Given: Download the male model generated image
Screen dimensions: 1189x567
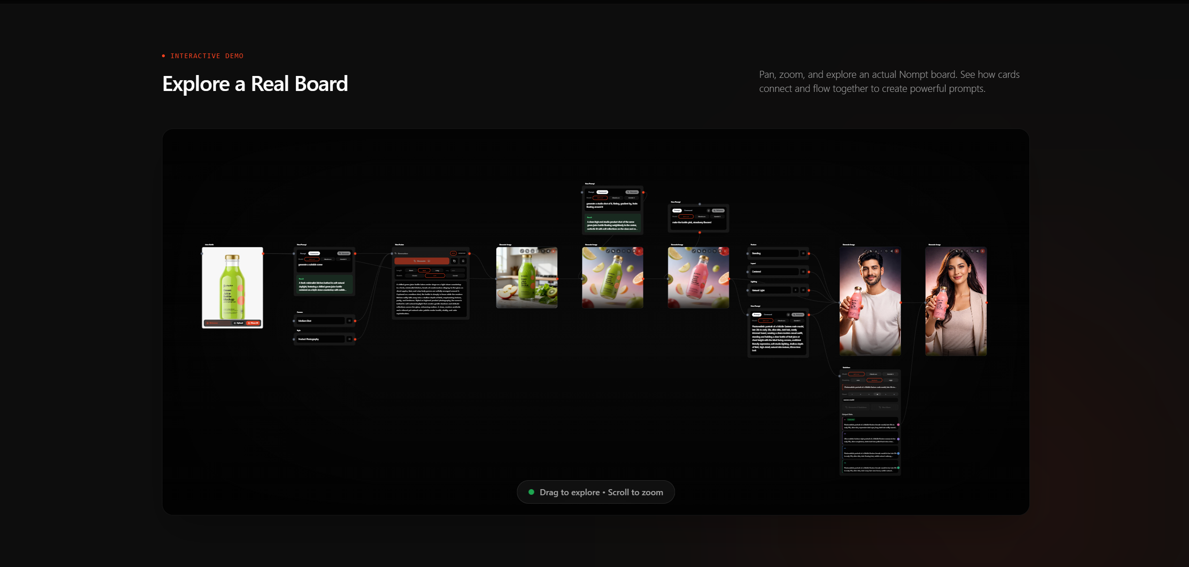Looking at the screenshot, I should [876, 251].
